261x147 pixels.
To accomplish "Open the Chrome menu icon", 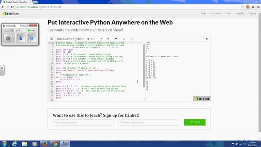I will point(258,7).
